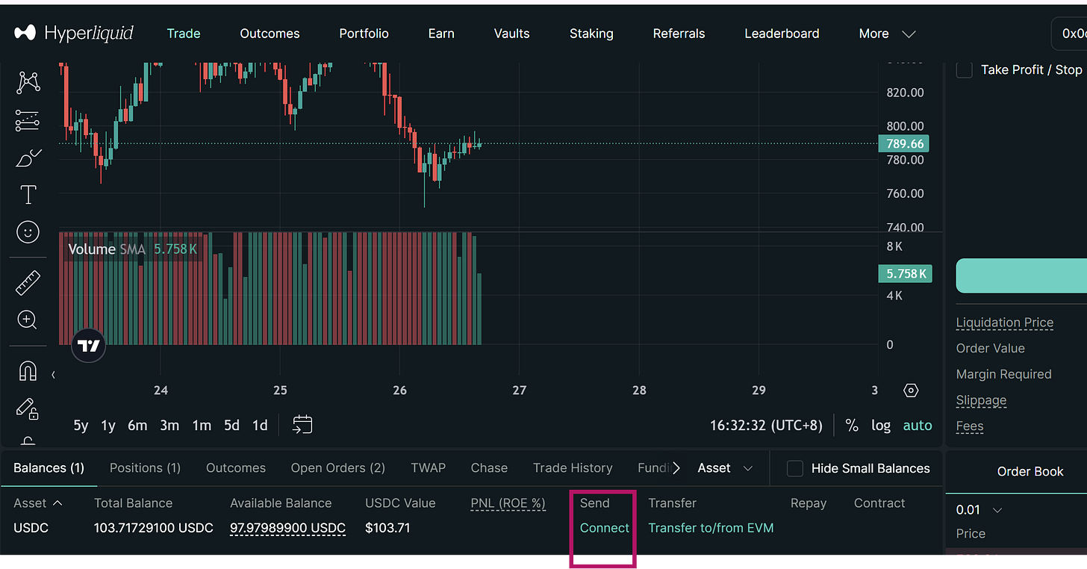Toggle log scale on chart

881,426
